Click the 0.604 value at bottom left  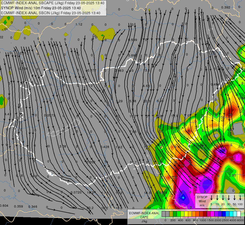(4, 206)
